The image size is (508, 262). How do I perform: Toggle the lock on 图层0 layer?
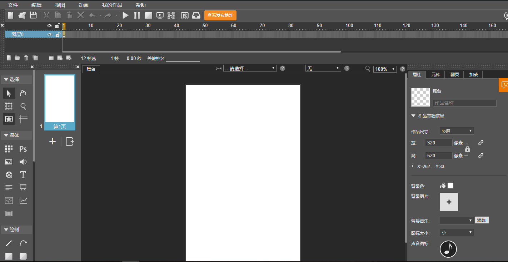tap(57, 34)
